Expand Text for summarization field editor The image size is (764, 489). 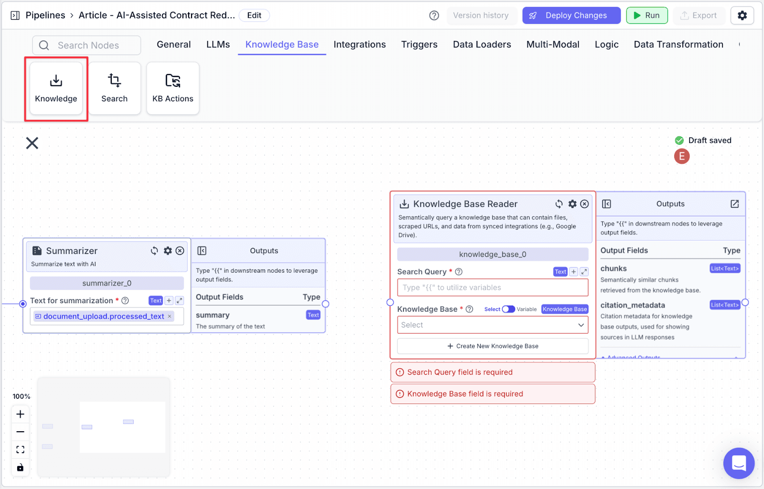point(180,300)
